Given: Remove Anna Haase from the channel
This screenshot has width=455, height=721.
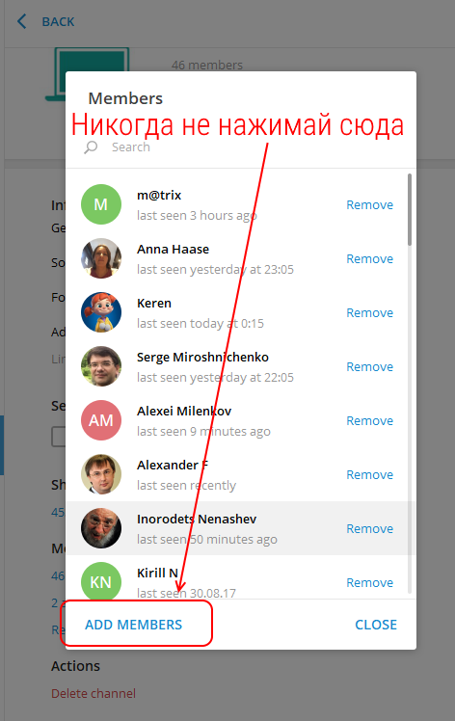Looking at the screenshot, I should pyautogui.click(x=370, y=259).
